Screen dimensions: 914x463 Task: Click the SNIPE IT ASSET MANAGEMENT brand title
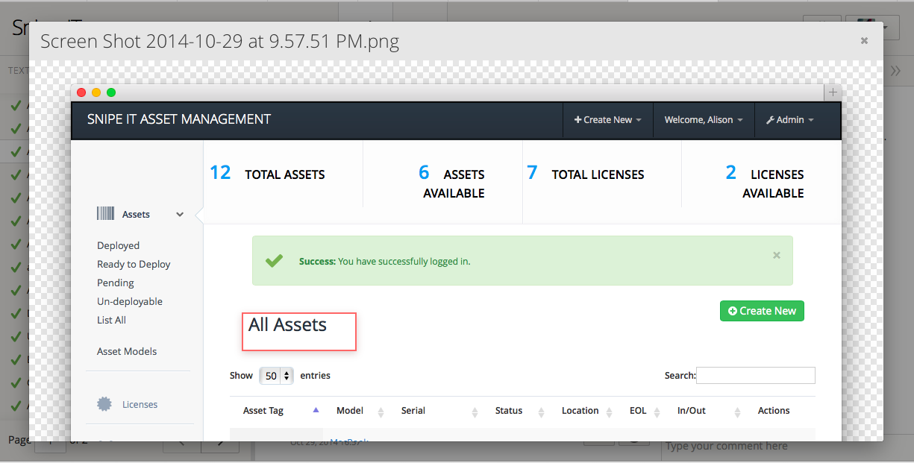point(179,119)
